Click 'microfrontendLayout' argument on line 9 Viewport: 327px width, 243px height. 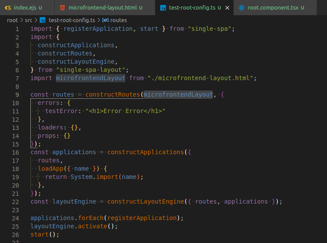(178, 94)
